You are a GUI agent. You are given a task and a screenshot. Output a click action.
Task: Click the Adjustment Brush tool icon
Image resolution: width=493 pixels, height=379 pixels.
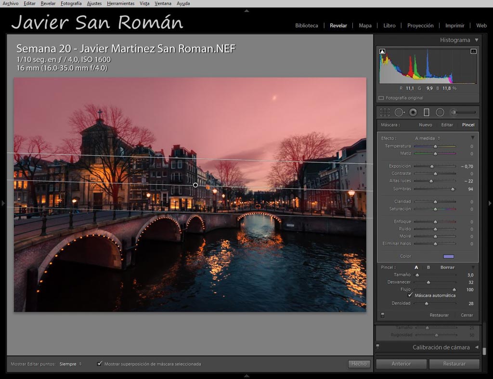[x=454, y=112]
